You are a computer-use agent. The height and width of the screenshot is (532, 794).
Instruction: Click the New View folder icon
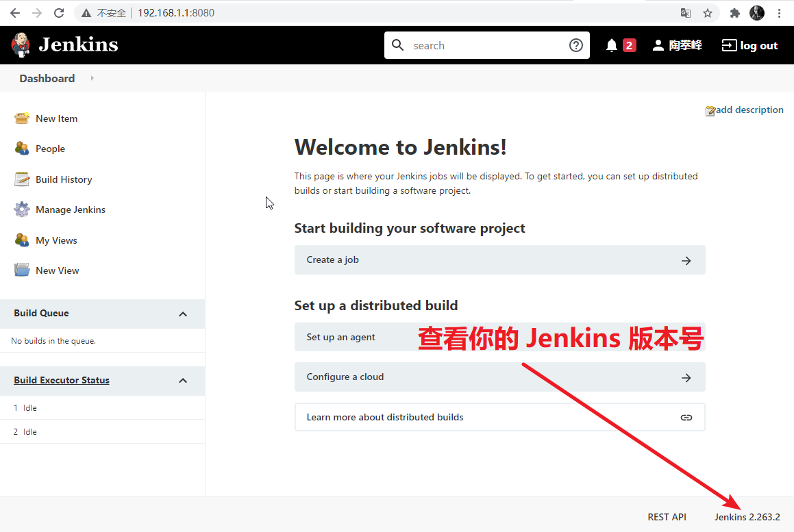click(x=22, y=270)
